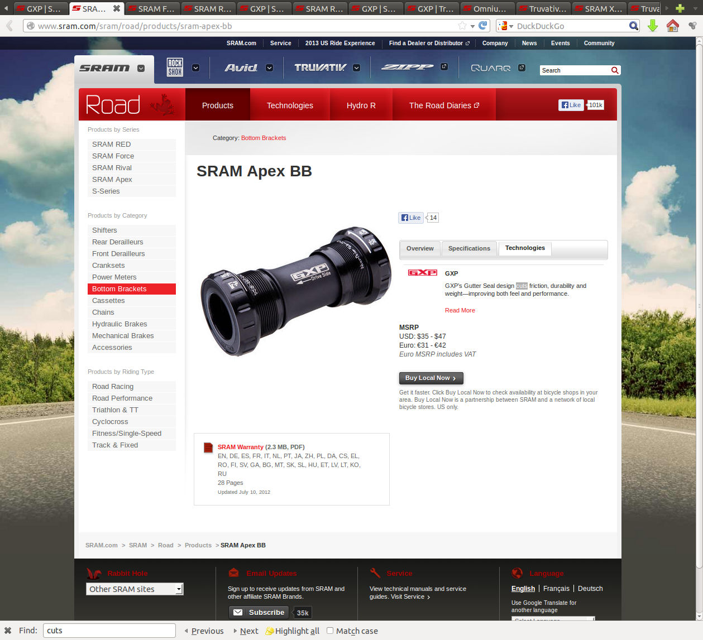Open a new tab with the plus icon
The image size is (703, 640).
(x=680, y=8)
